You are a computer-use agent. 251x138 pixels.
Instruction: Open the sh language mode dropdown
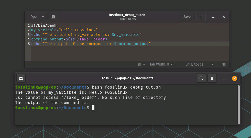[x=141, y=64]
